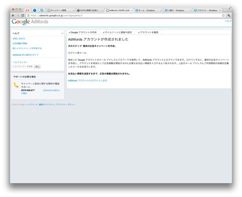Close the キャンペーン管理 tab
Screen dimensions: 242x197
[x=74, y=11]
